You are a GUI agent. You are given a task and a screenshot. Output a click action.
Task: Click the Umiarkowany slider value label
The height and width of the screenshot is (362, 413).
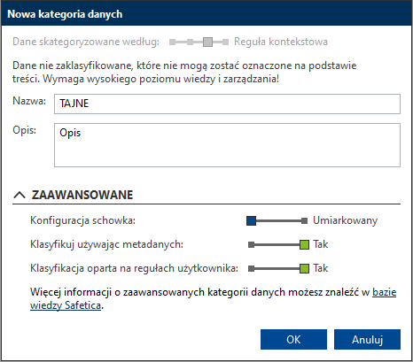(x=345, y=220)
